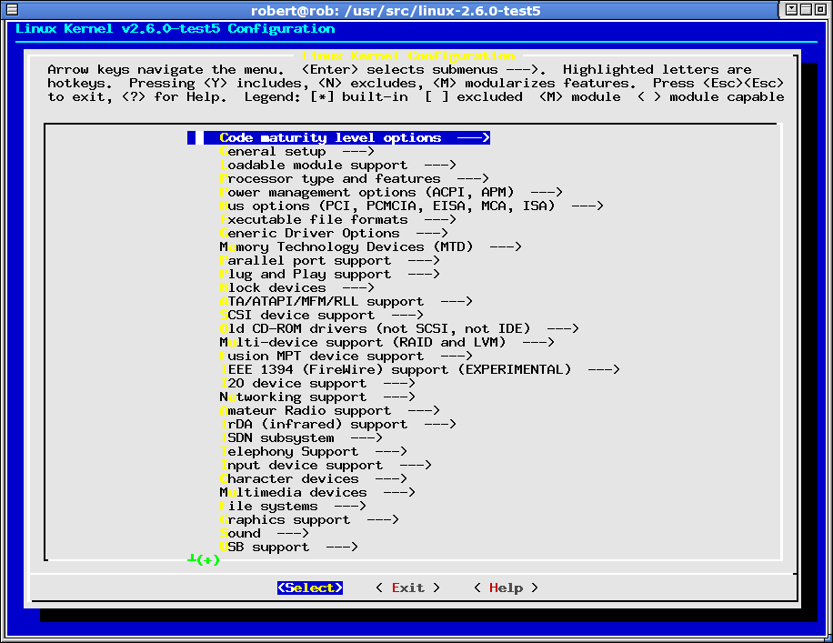Image resolution: width=833 pixels, height=643 pixels.
Task: Click the <Select> button
Action: click(310, 588)
